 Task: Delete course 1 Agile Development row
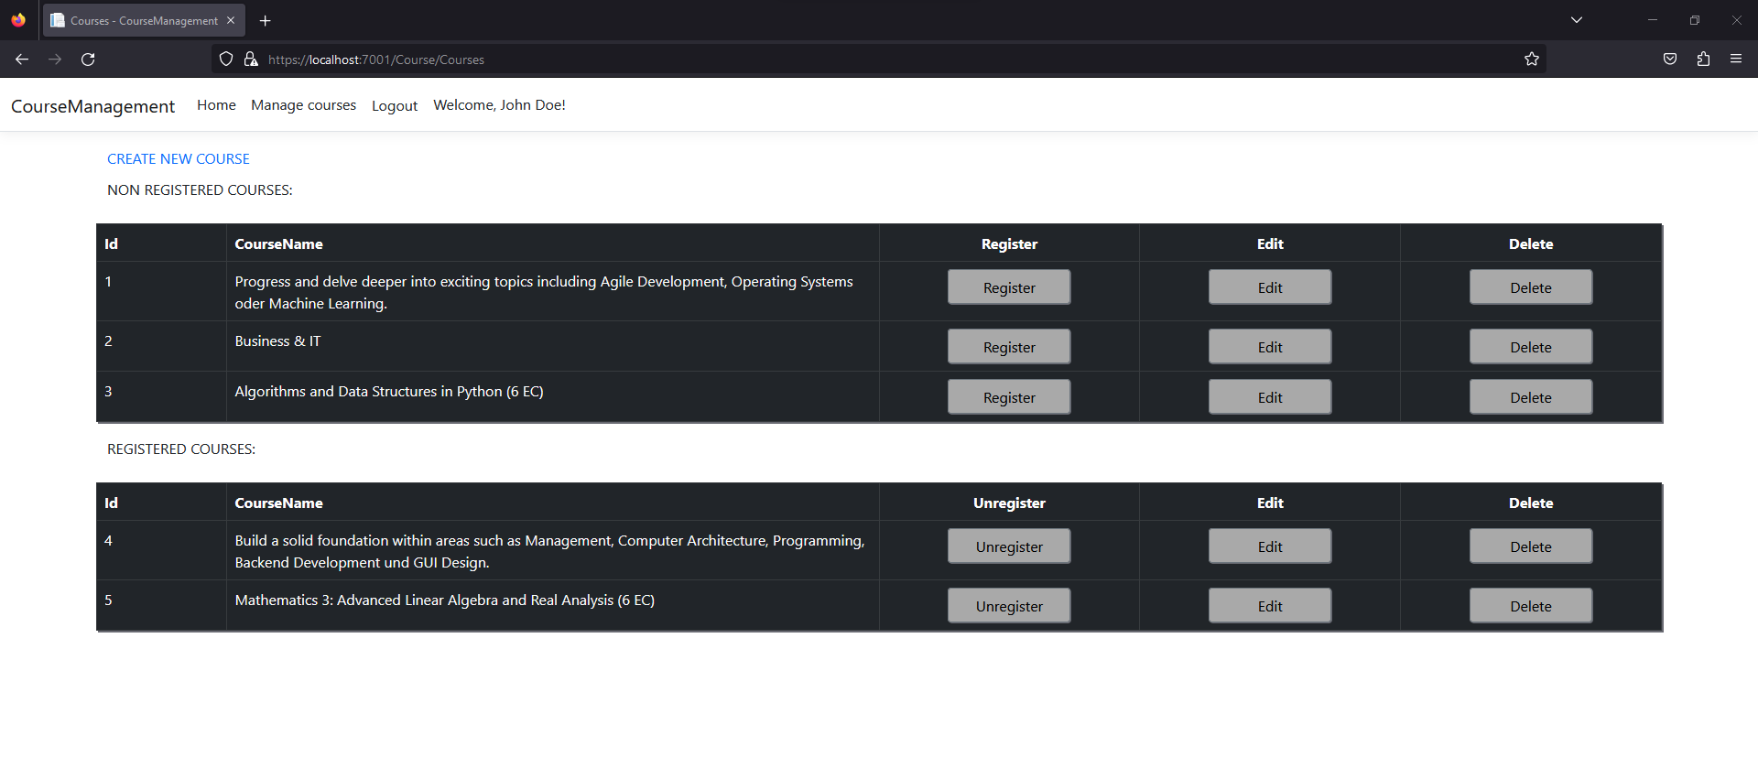[x=1531, y=287]
